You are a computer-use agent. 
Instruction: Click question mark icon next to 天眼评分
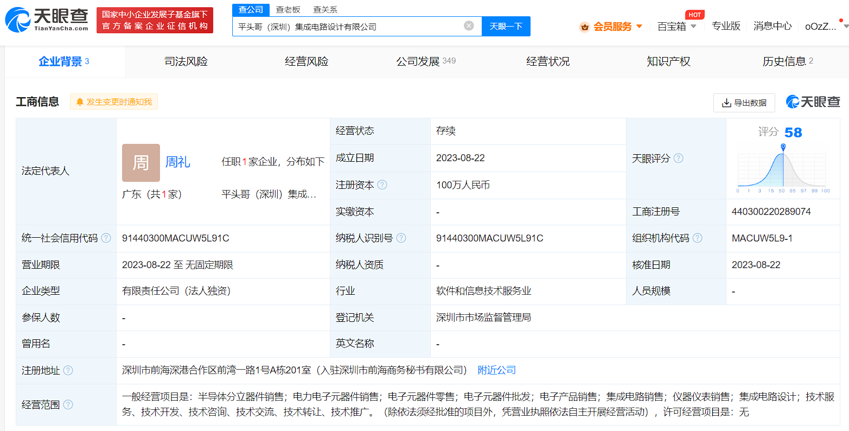pyautogui.click(x=679, y=159)
